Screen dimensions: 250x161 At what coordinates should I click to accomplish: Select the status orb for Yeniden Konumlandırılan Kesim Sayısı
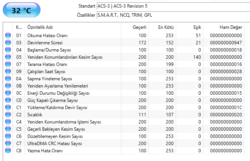[8, 57]
